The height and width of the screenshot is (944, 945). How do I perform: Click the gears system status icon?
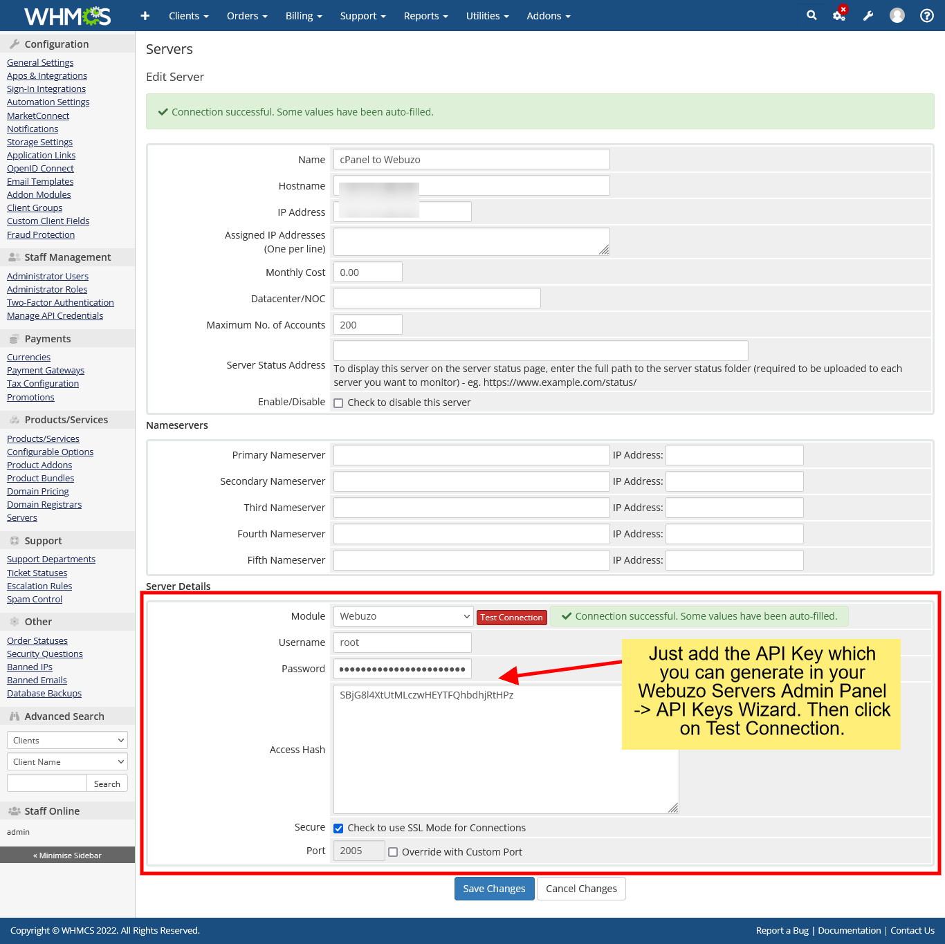point(839,15)
